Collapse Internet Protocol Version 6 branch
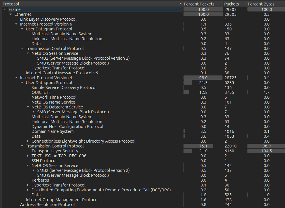This screenshot has height=208, width=285. point(16,24)
